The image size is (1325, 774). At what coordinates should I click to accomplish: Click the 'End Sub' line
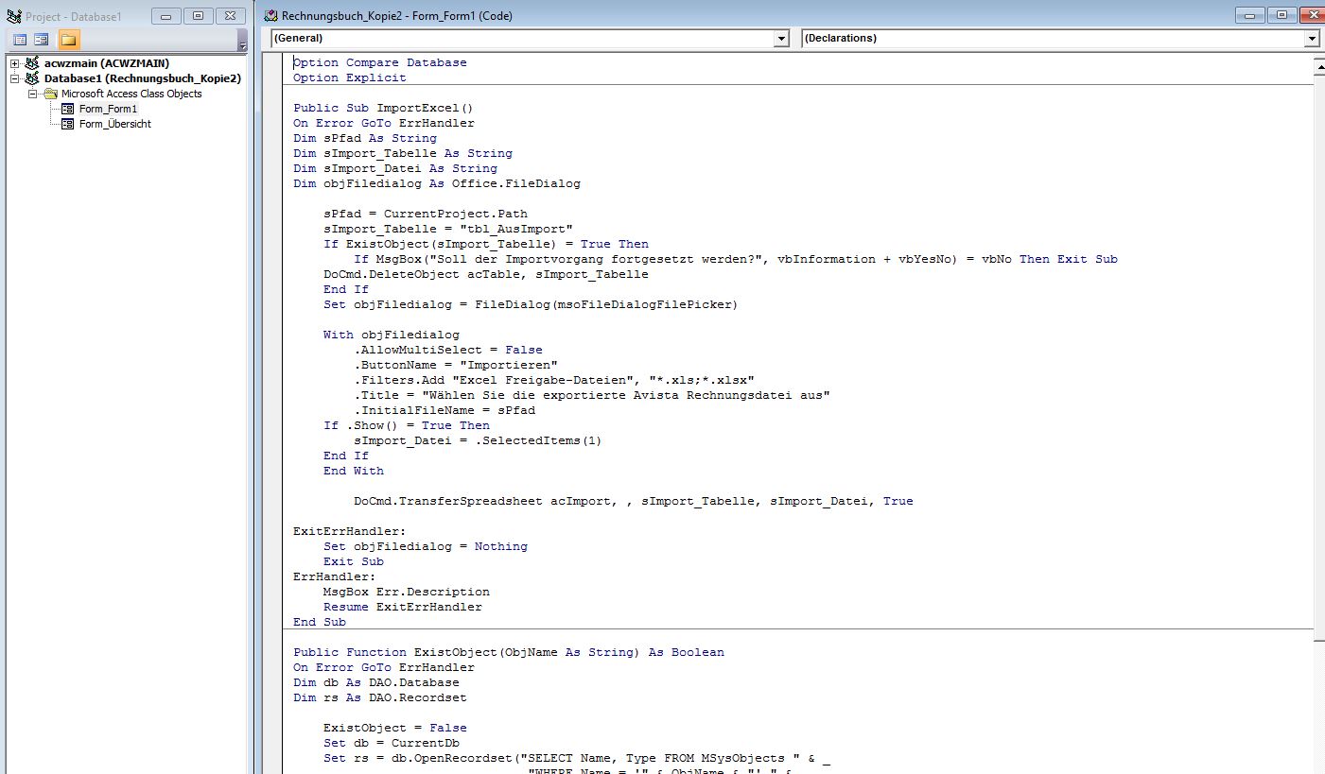click(320, 622)
